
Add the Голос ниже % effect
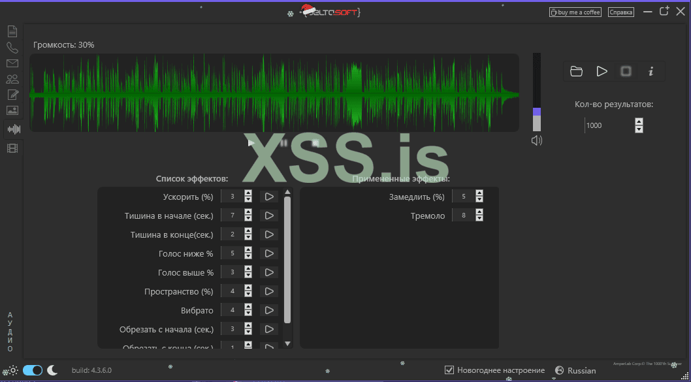269,253
